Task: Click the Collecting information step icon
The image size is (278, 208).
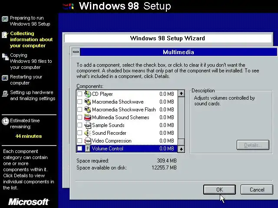Action: [x=5, y=35]
